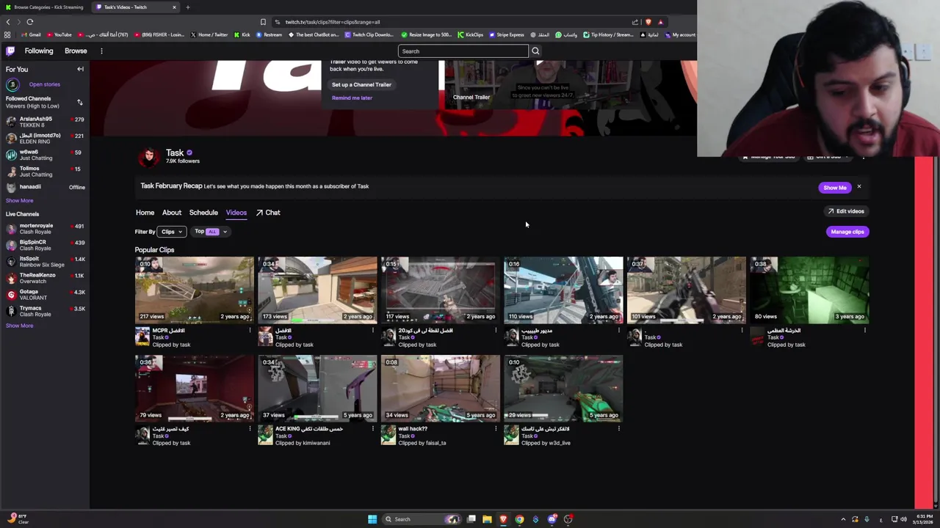
Task: Switch to the Schedule tab
Action: [203, 213]
